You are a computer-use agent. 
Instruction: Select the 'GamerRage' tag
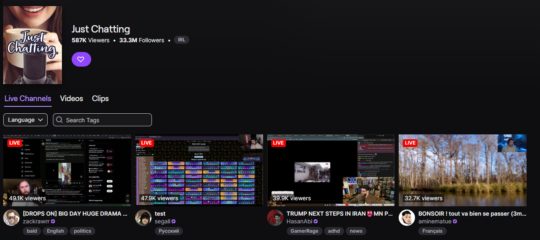coord(305,231)
